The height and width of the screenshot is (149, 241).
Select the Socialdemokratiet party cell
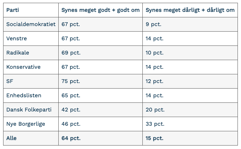(x=31, y=24)
